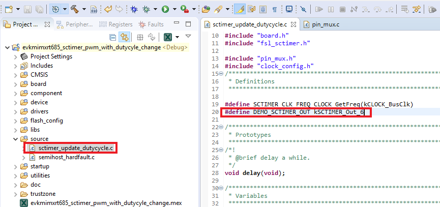The width and height of the screenshot is (440, 207).
Task: Collapse the source folder node
Action: pos(16,139)
